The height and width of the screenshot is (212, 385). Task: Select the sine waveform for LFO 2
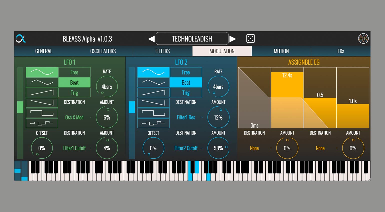coord(153,72)
